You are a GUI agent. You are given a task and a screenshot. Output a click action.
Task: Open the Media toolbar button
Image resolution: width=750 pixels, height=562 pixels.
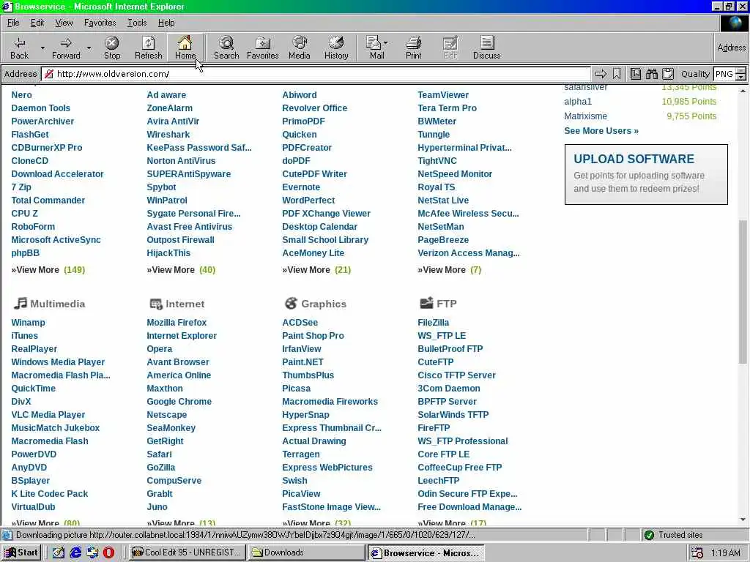click(x=300, y=48)
